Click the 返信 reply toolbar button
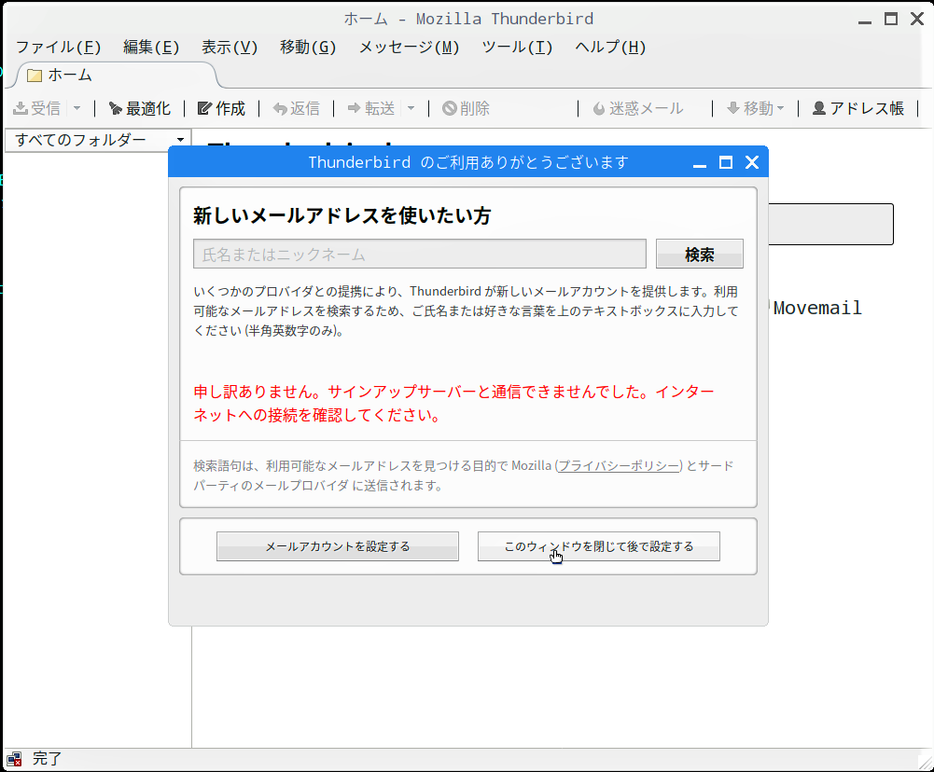934x772 pixels. 296,108
